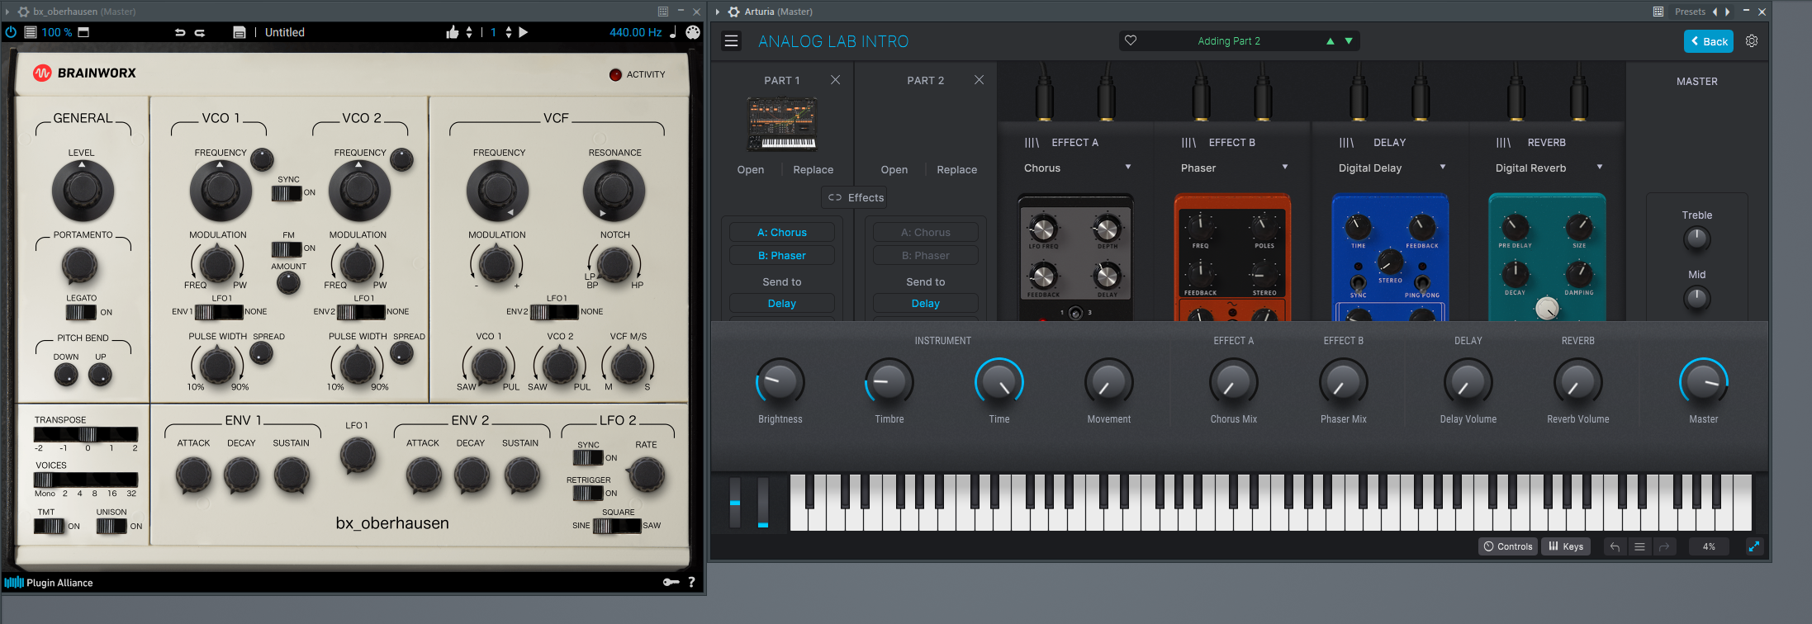Select the PART 2 header
The image size is (1812, 624).
coord(925,80)
